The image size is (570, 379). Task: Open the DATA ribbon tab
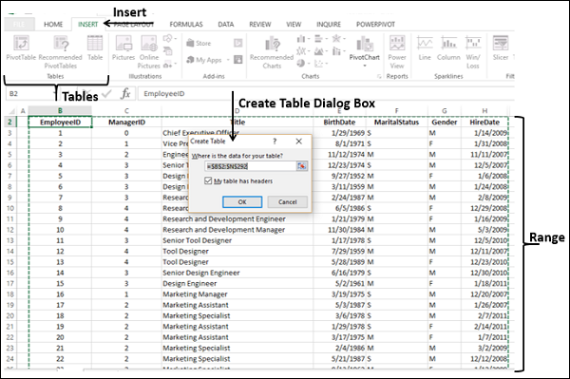[226, 25]
